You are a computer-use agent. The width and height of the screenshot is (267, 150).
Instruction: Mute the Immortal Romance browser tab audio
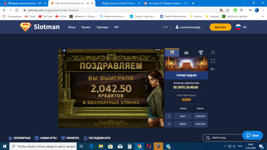pos(88,3)
